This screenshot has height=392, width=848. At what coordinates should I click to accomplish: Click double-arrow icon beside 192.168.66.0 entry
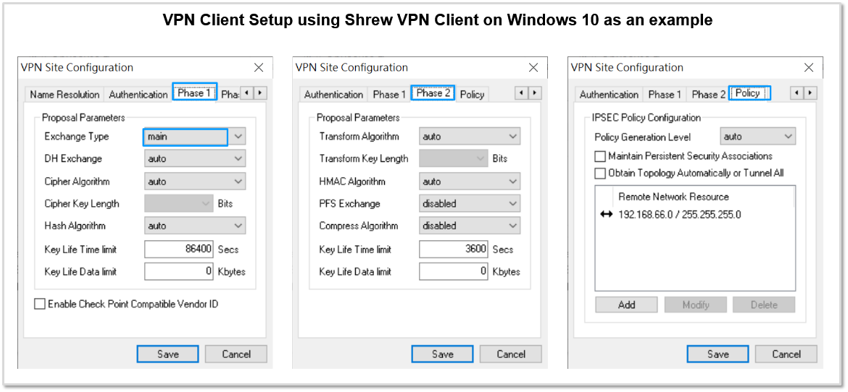click(x=607, y=214)
